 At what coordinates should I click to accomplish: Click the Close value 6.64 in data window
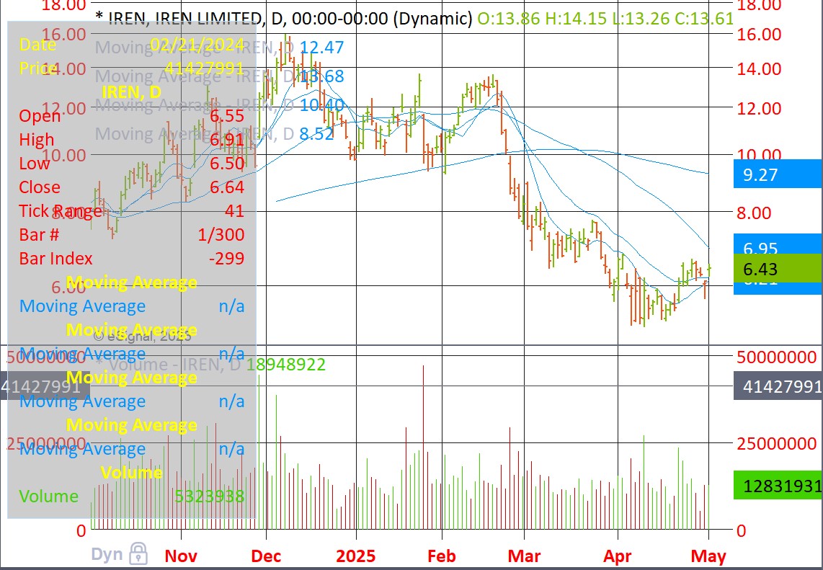pos(227,187)
